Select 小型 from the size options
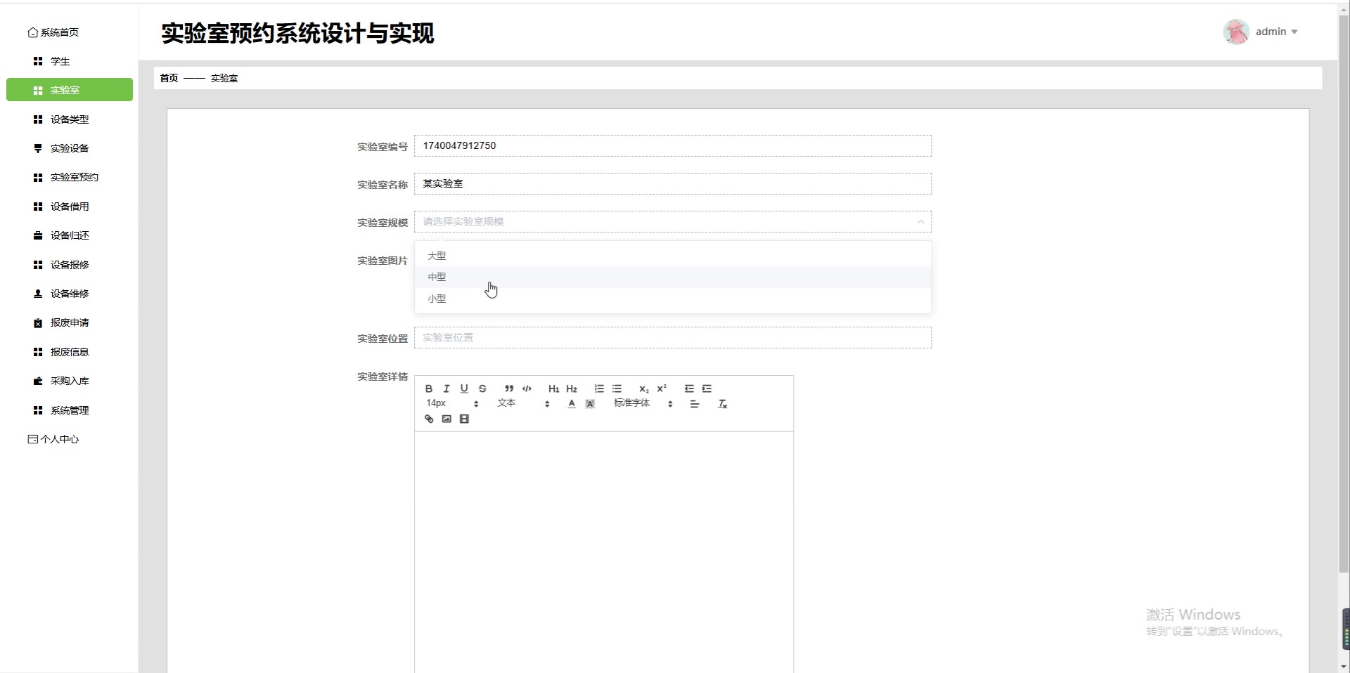The width and height of the screenshot is (1350, 673). click(x=673, y=299)
